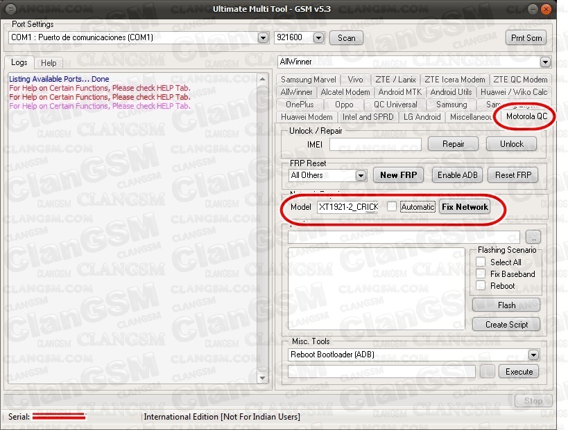This screenshot has height=430, width=568.
Task: Check the Select All checkbox
Action: 481,262
